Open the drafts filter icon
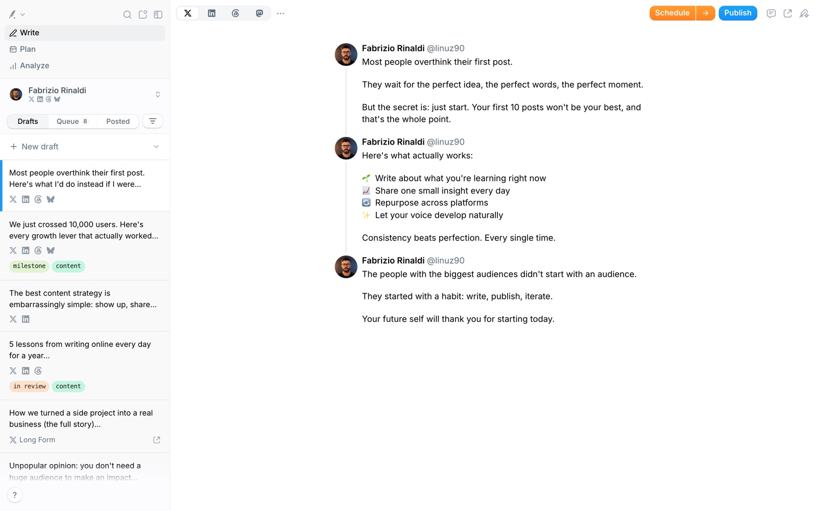This screenshot has width=817, height=511. (x=153, y=121)
